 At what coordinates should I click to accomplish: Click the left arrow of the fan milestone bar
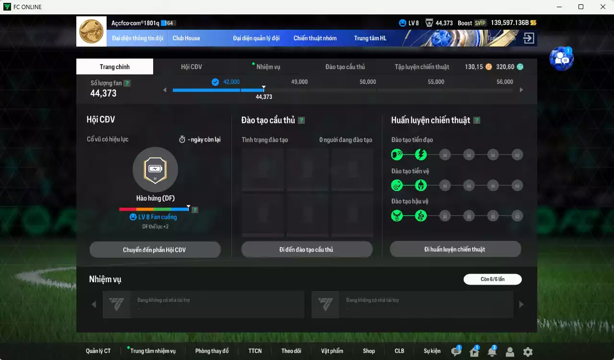(165, 89)
